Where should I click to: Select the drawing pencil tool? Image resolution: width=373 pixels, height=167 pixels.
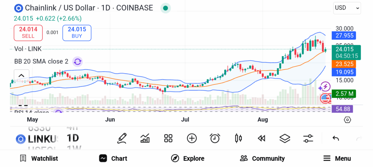point(122,138)
